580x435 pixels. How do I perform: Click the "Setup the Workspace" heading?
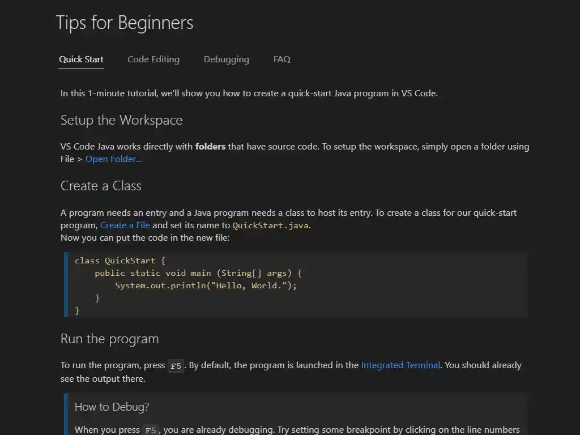point(121,120)
